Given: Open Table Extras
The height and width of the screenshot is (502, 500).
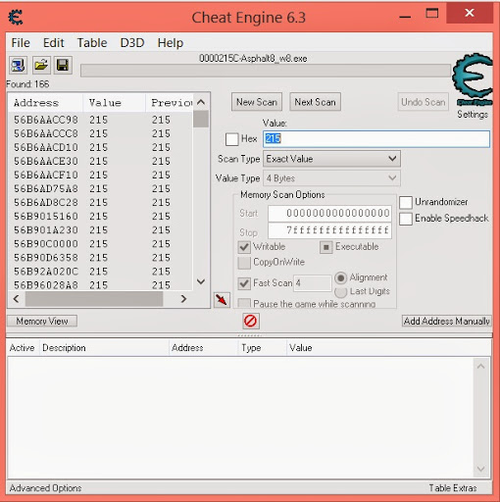Looking at the screenshot, I should [453, 488].
